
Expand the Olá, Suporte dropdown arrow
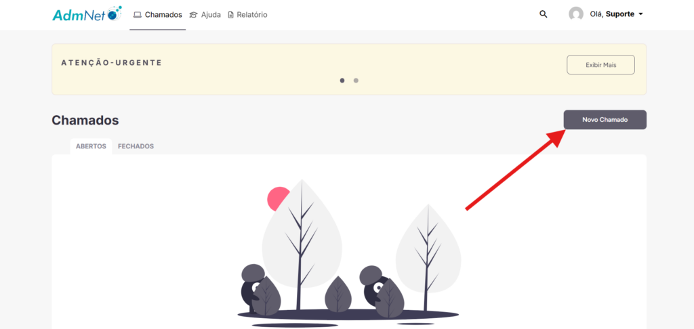coord(640,14)
